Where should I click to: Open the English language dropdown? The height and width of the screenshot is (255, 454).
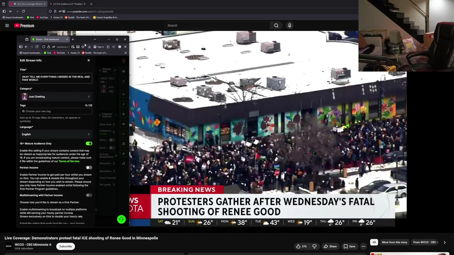pos(56,134)
